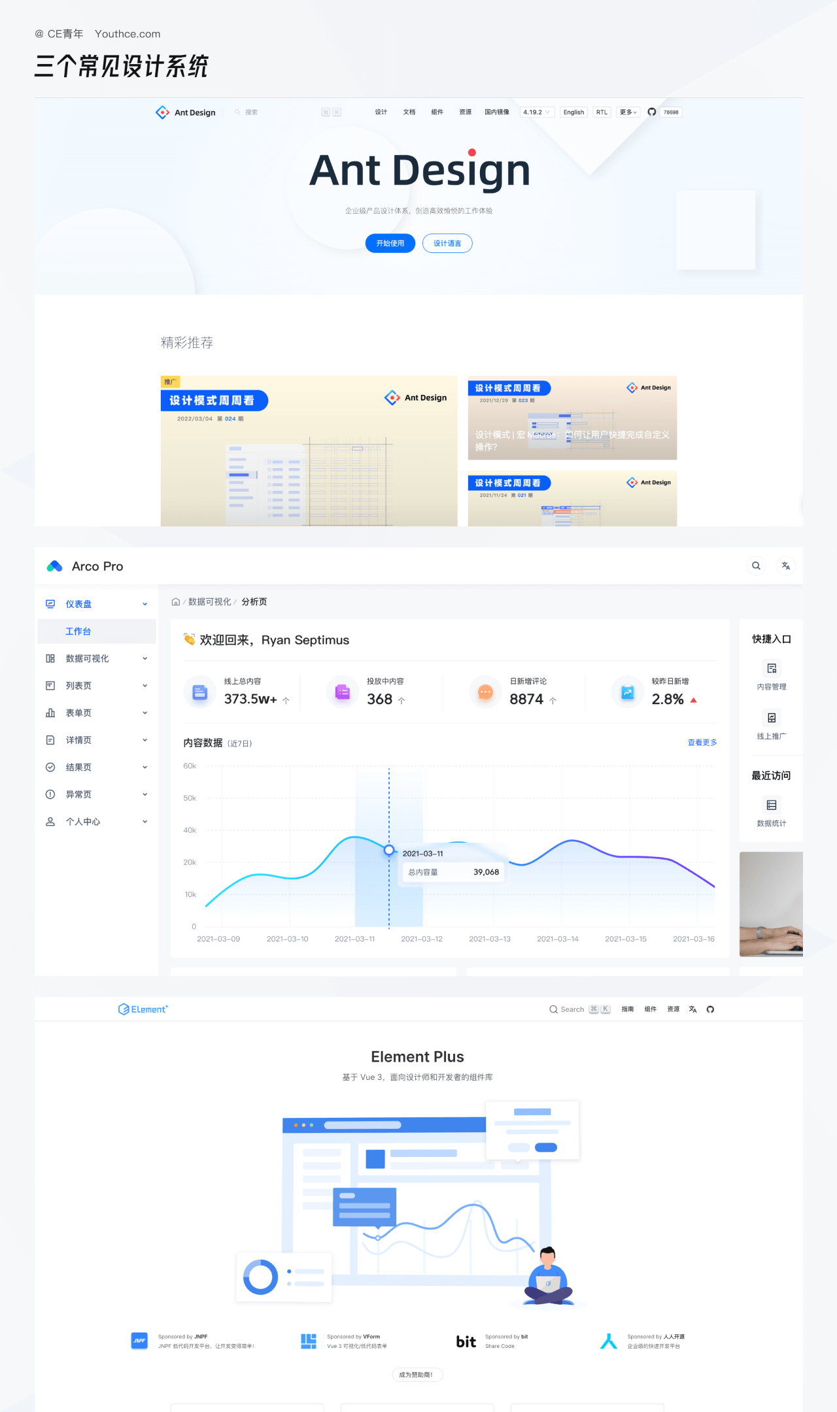Click the GitHub icon in Element Plus header

(x=710, y=1009)
